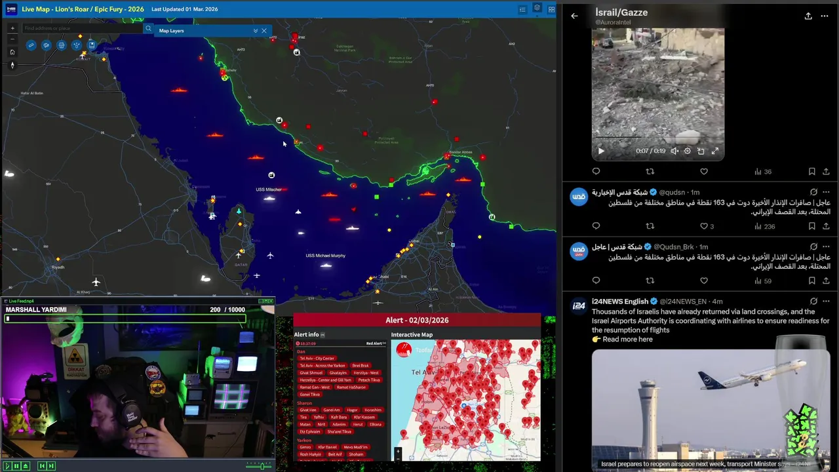Viewport: 839px width, 472px height.
Task: Zoom in on the Tzofar interactive map
Action: (x=397, y=451)
